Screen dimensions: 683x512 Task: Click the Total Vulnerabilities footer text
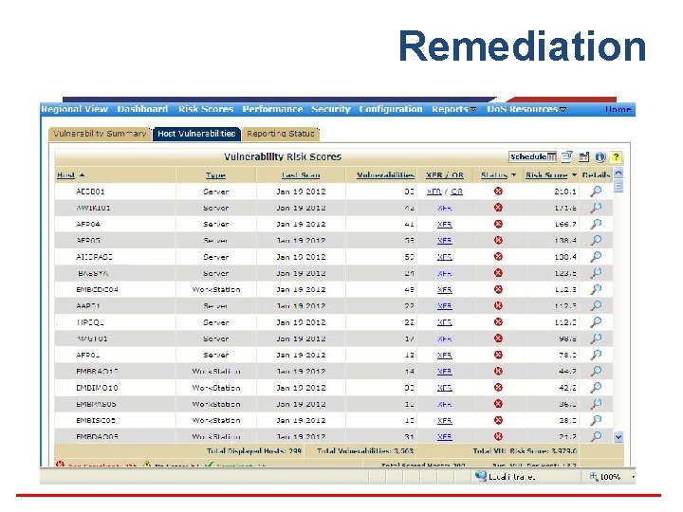(365, 451)
